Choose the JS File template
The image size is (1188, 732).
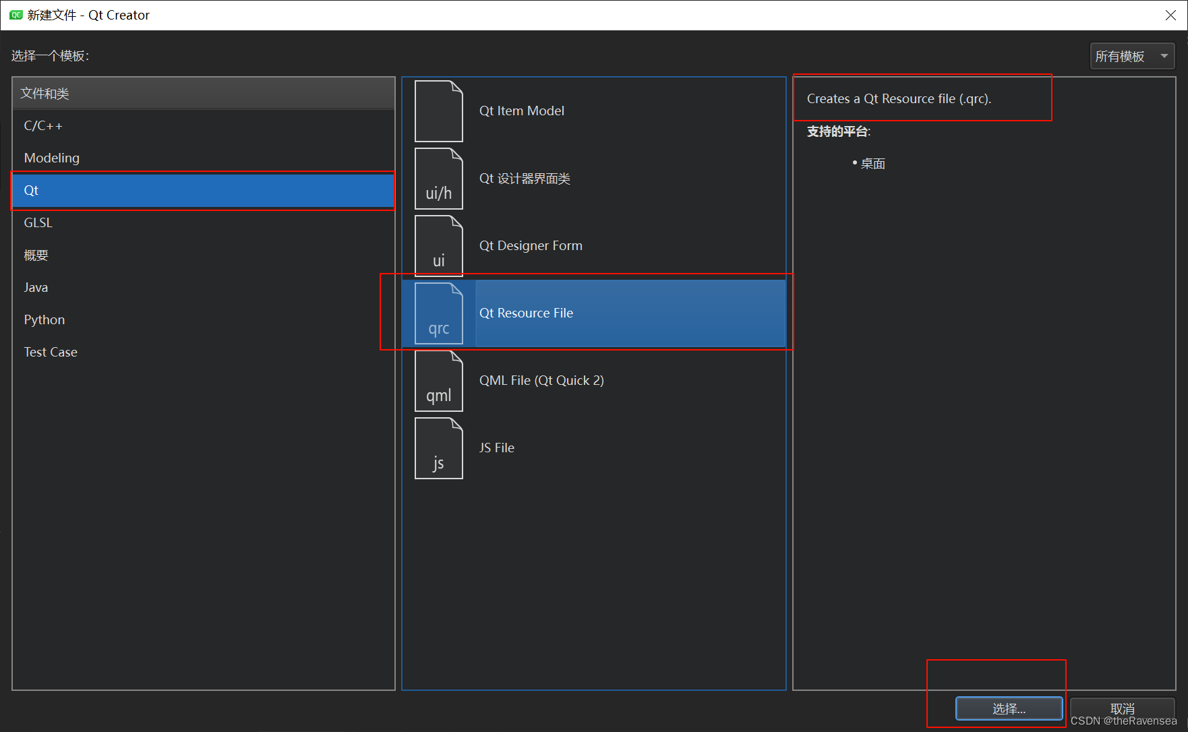pos(594,448)
